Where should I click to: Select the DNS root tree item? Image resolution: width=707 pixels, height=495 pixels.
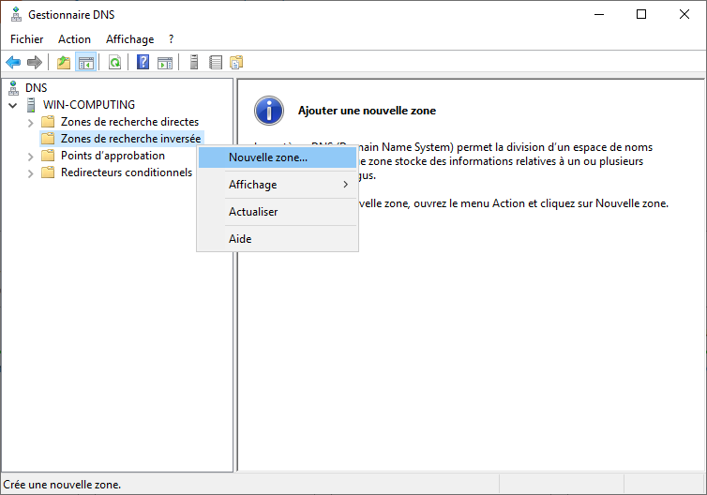pyautogui.click(x=36, y=87)
